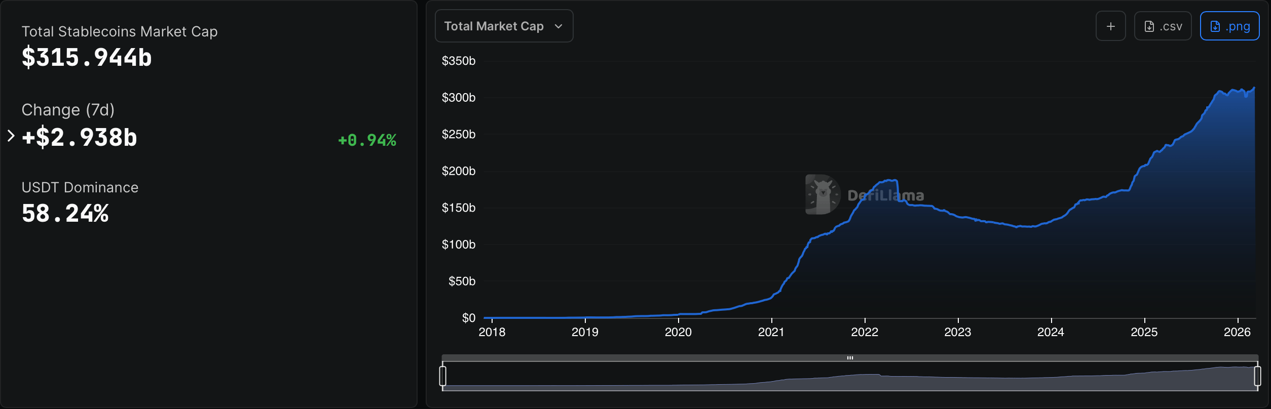The width and height of the screenshot is (1271, 409).
Task: Enable the add-comparison control with the plus button
Action: pos(1110,26)
